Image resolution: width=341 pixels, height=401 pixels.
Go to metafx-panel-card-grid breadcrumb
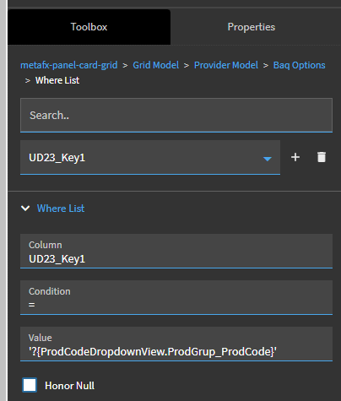click(x=69, y=65)
